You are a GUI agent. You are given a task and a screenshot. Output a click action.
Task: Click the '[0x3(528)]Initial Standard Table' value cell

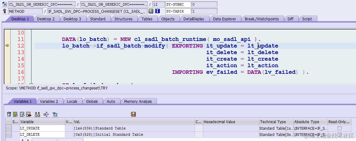coord(134,134)
